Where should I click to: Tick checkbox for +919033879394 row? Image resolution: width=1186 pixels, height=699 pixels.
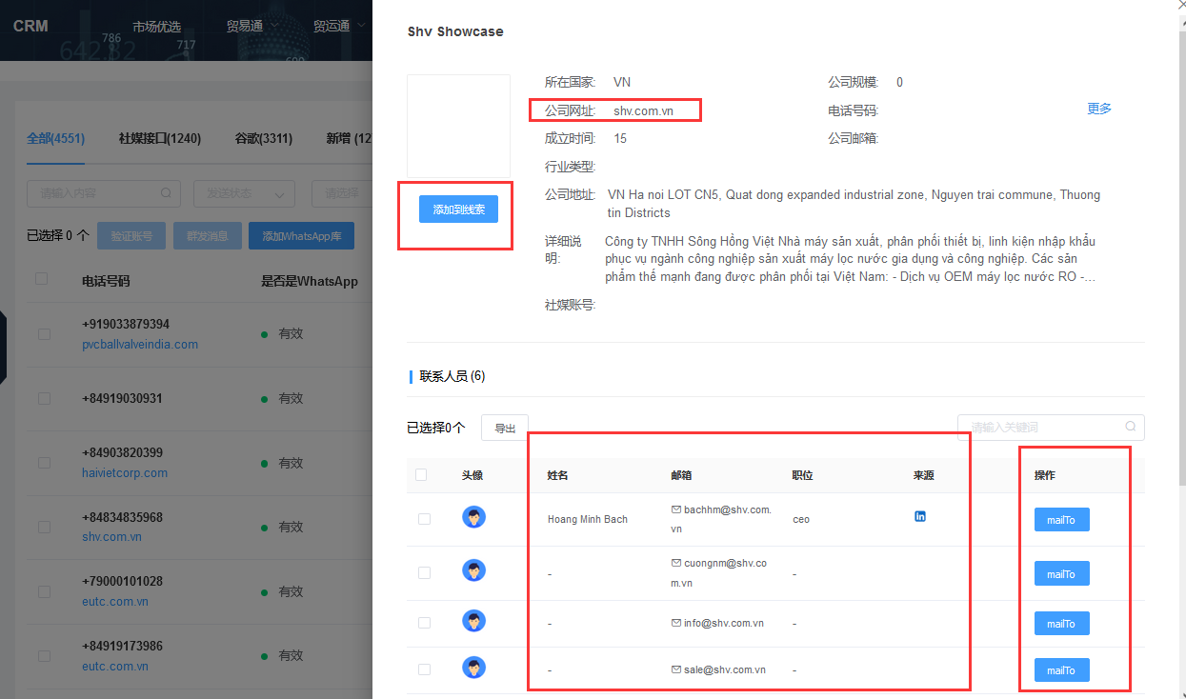pos(44,334)
